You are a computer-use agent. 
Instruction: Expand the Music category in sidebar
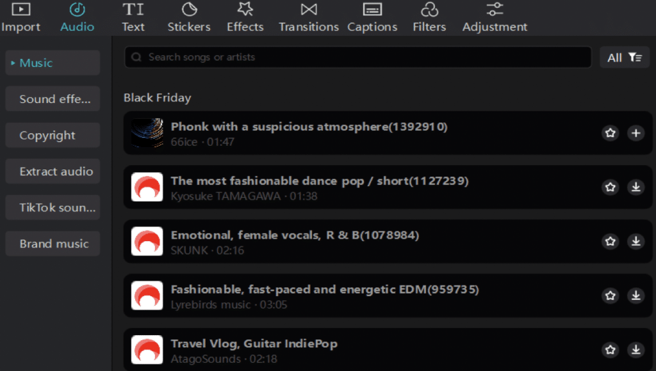(53, 63)
